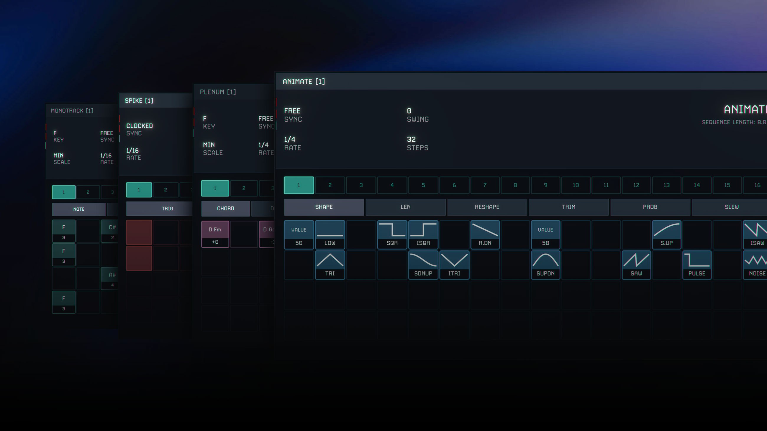Click the PULSE waveform cell
The image size is (767, 431).
point(696,265)
